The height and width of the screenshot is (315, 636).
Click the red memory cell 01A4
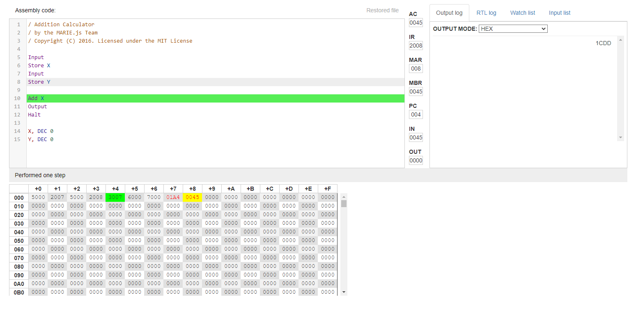point(173,197)
